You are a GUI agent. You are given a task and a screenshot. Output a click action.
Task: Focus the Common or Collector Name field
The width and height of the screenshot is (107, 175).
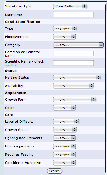click(73, 54)
